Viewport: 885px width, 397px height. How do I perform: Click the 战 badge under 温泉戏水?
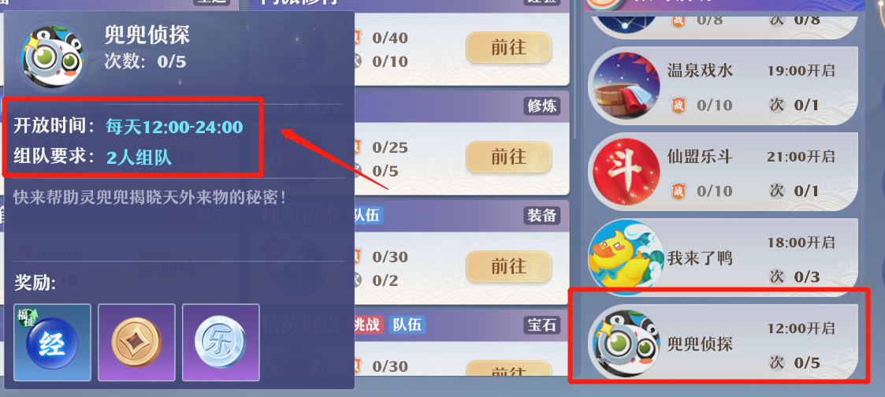pyautogui.click(x=679, y=105)
